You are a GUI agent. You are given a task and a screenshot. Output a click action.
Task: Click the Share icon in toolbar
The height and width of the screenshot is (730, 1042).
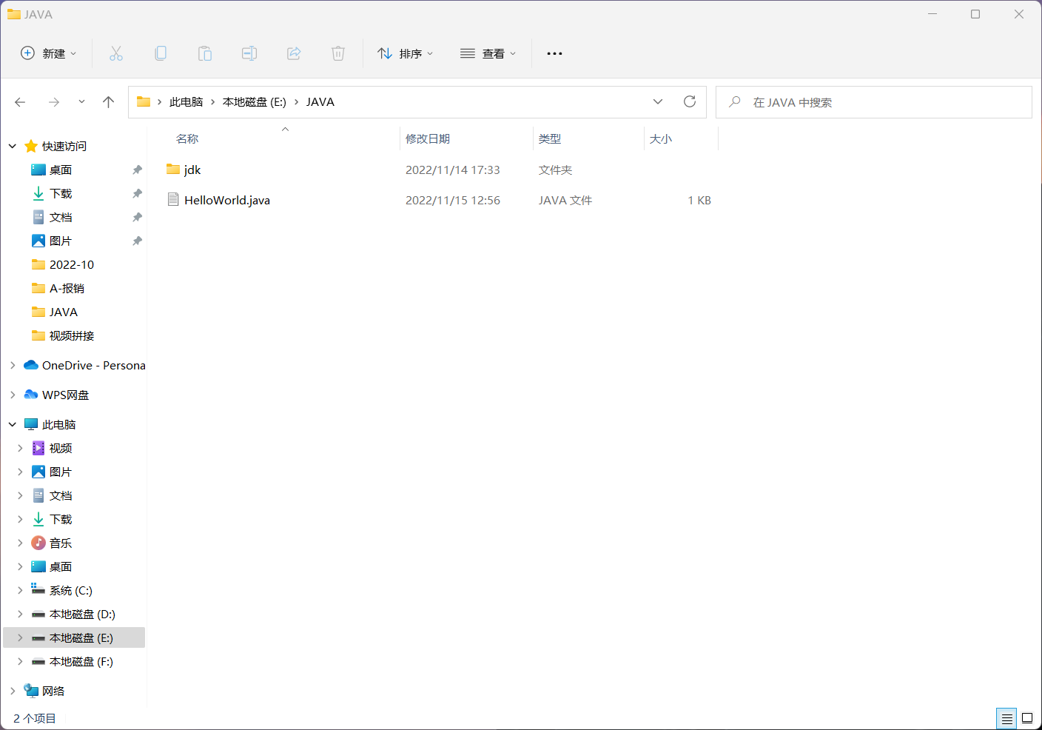pos(294,53)
